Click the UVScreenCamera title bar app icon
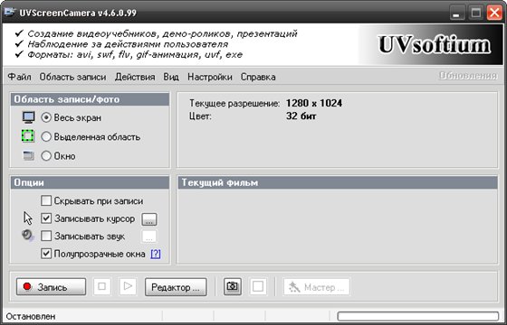The image size is (507, 325). pyautogui.click(x=9, y=13)
